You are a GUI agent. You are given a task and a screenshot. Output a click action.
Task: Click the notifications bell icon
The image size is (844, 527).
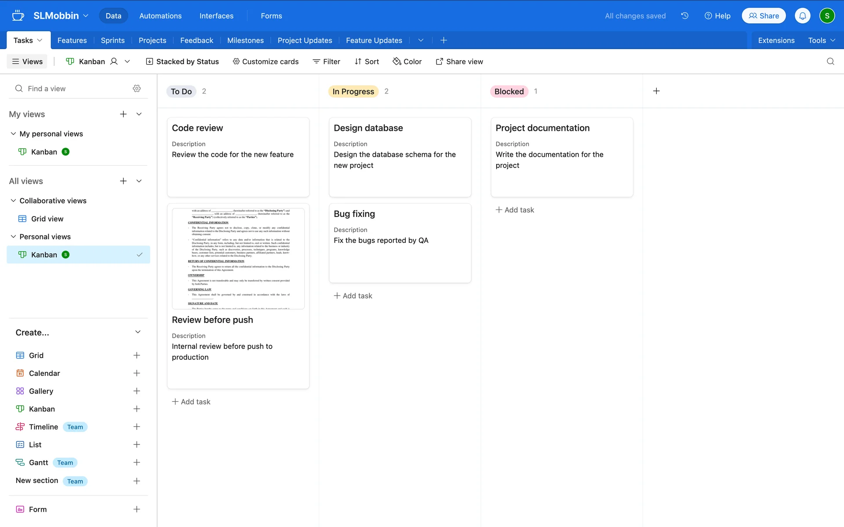click(802, 16)
